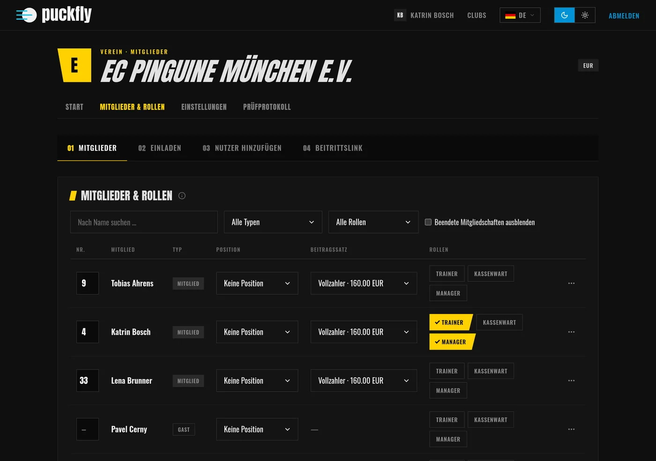Open Beitragssatz dropdown for Lena Brunner
Screen dimensions: 656x461
[364, 381]
